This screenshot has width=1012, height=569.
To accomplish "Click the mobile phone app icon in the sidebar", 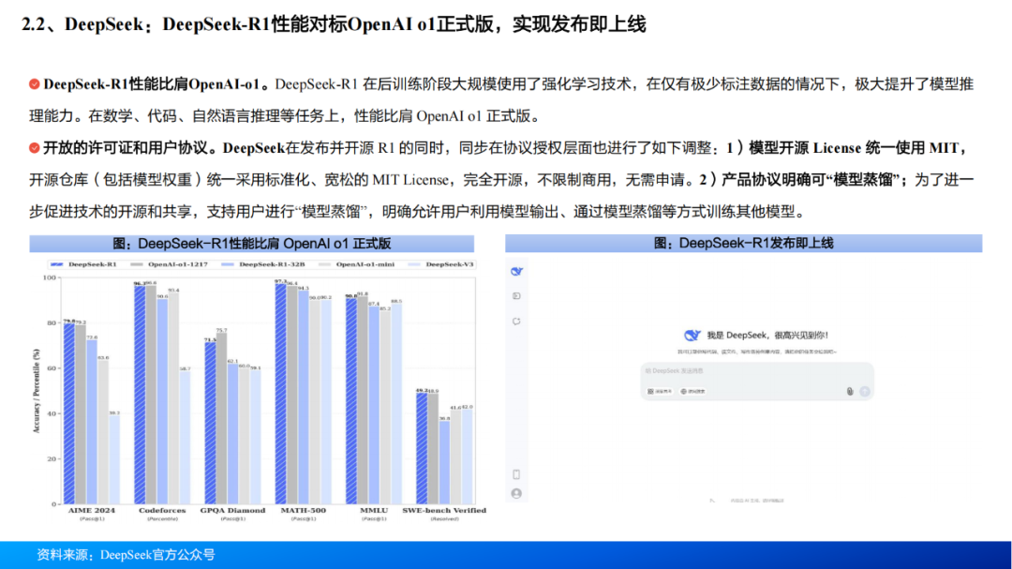I will [x=516, y=474].
